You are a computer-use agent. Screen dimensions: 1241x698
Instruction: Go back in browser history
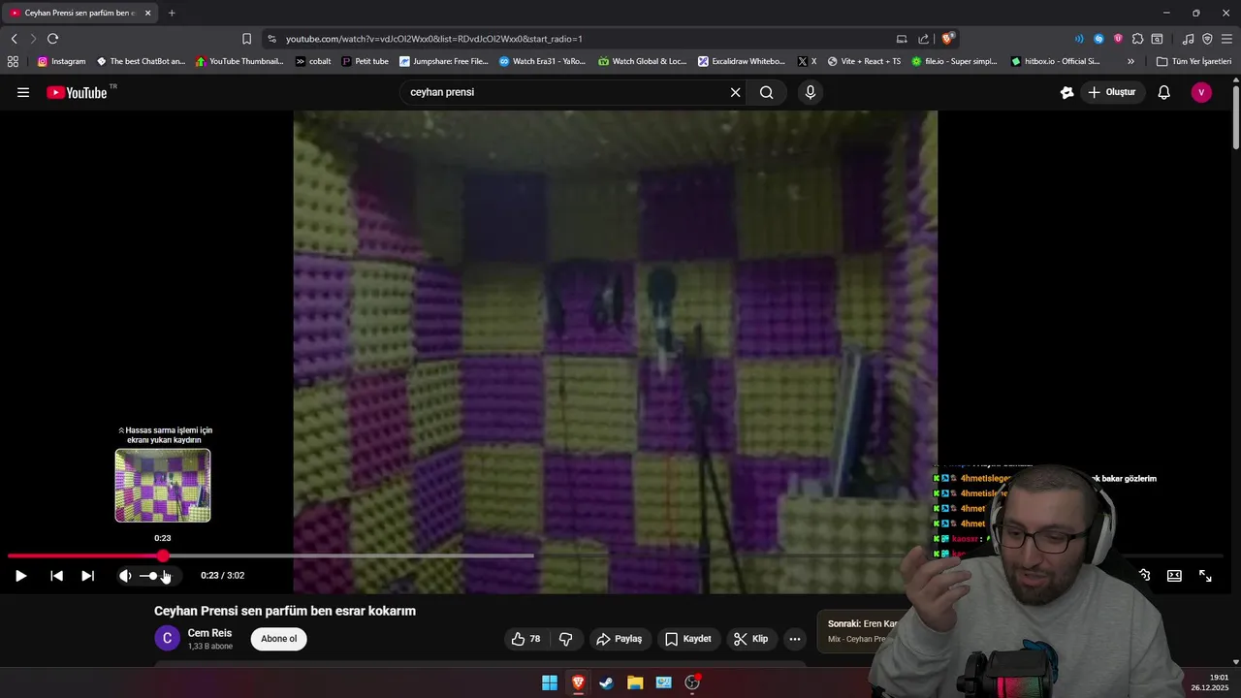(x=14, y=39)
